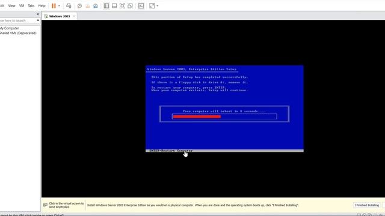Click the ENTER=Restart Computer status bar

point(224,151)
